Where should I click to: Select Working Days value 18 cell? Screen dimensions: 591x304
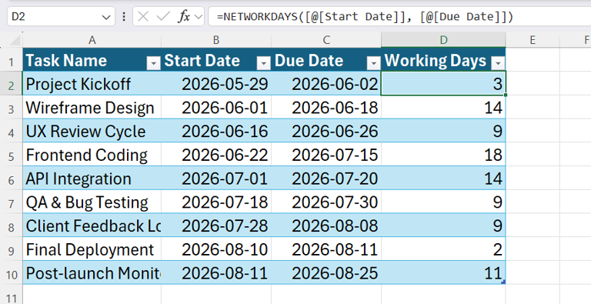443,155
